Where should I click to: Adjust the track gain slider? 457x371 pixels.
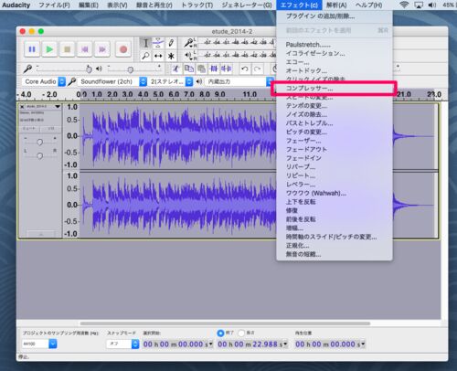[x=40, y=142]
